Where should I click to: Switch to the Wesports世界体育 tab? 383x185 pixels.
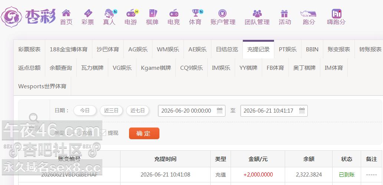(42, 86)
